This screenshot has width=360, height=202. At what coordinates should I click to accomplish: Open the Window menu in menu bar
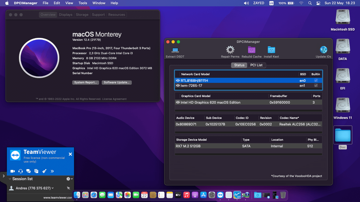[x=99, y=3]
